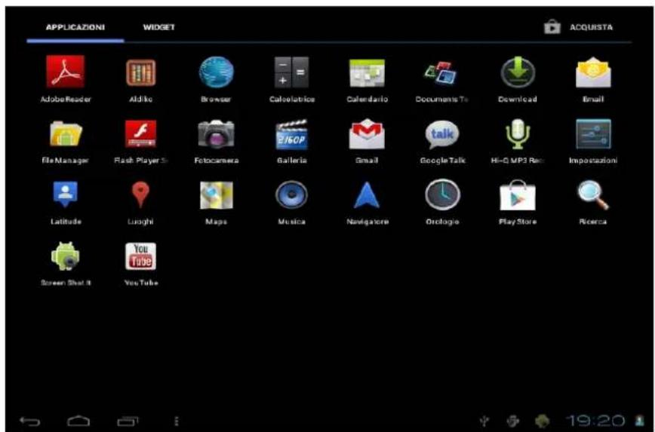The image size is (655, 432).
Task: Open the Email app
Action: click(x=593, y=79)
